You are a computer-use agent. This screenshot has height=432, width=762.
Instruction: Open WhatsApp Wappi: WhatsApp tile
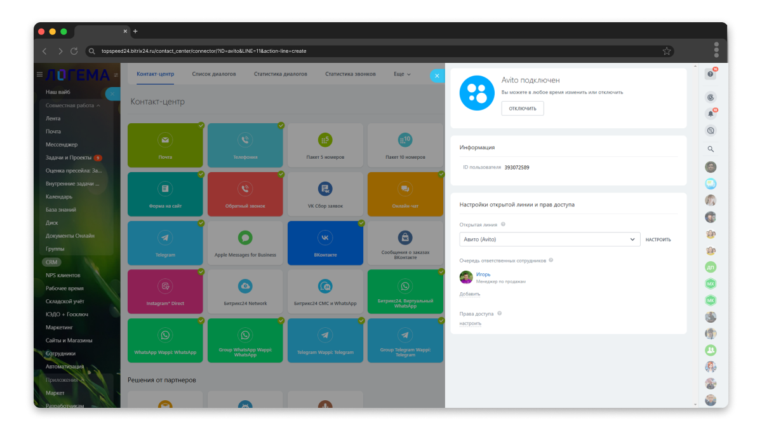click(165, 341)
